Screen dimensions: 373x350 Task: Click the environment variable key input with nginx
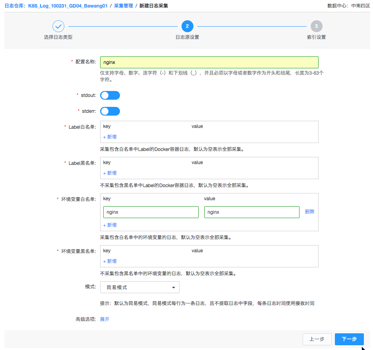click(x=151, y=212)
